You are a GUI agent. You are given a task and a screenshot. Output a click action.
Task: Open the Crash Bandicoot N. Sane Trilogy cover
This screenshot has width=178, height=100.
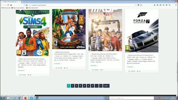[x=69, y=29]
